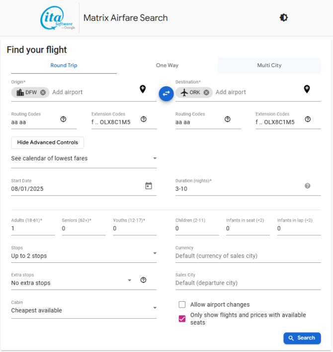Check Allow airport changes
This screenshot has height=352, width=333.
pos(182,304)
